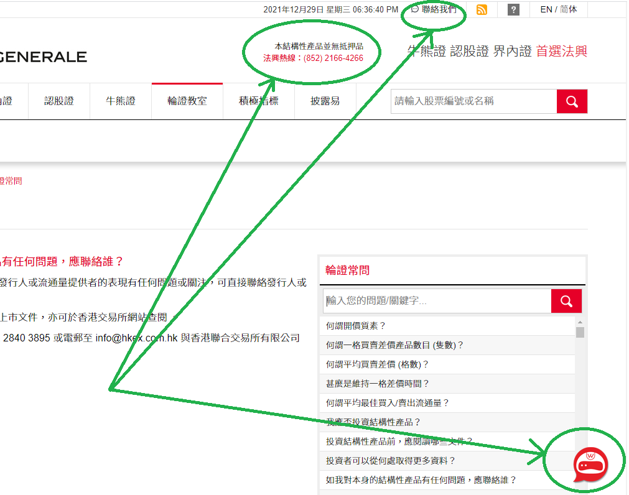
Task: Open FAQ 投資者可以從何處取得更多資料？
Action: (391, 461)
